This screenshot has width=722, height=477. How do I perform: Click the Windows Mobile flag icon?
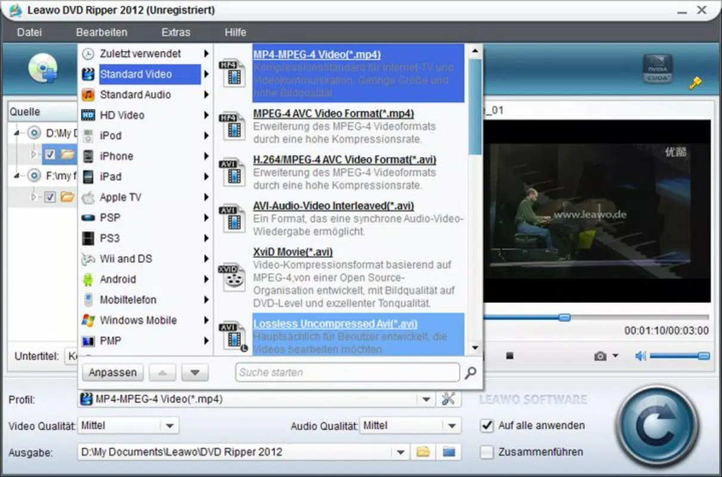pos(88,320)
